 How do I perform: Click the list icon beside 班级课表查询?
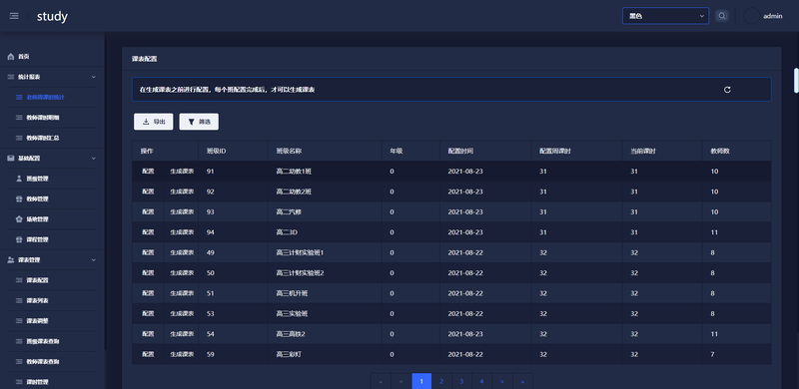tap(19, 341)
